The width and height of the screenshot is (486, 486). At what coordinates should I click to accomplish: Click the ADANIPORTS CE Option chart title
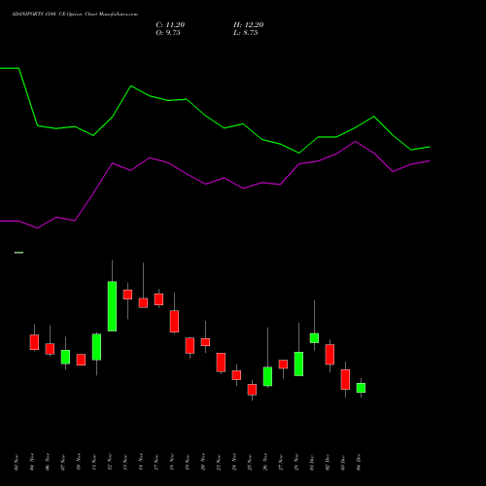pos(75,15)
